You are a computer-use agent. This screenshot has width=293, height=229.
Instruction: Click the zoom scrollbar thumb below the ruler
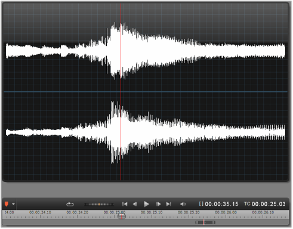click(x=205, y=222)
